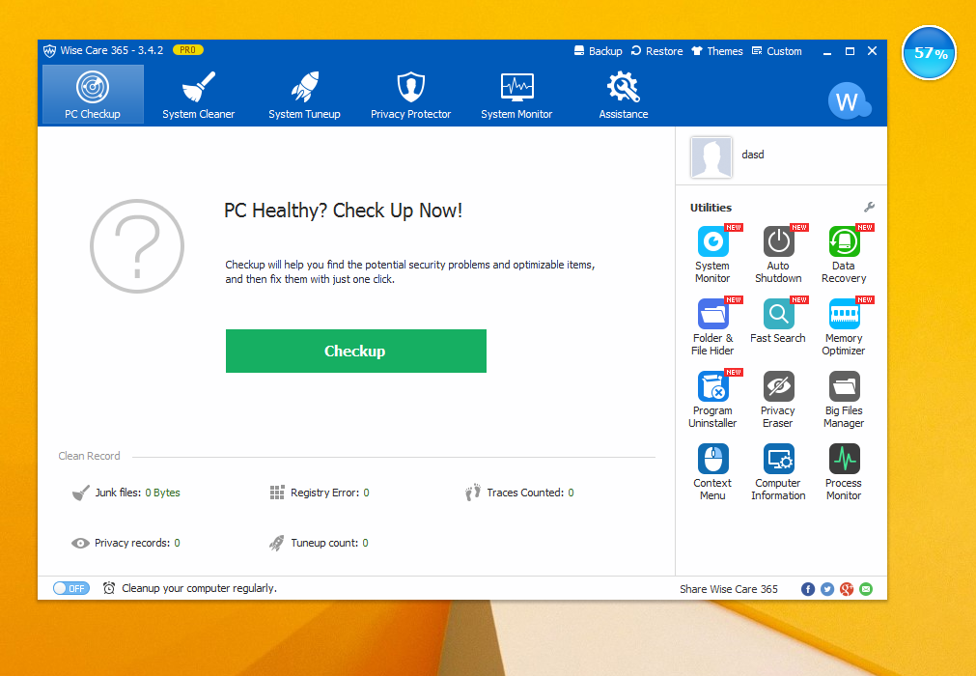This screenshot has width=976, height=676.
Task: Share Wise Care 365 on Google Plus
Action: [847, 589]
